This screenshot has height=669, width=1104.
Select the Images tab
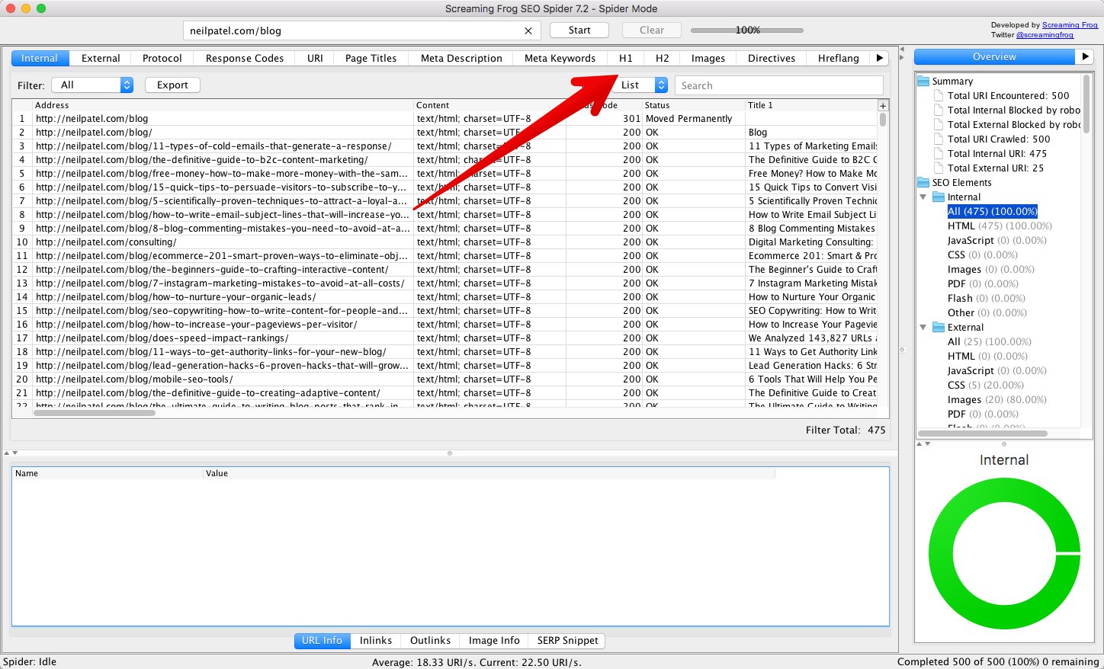(708, 58)
